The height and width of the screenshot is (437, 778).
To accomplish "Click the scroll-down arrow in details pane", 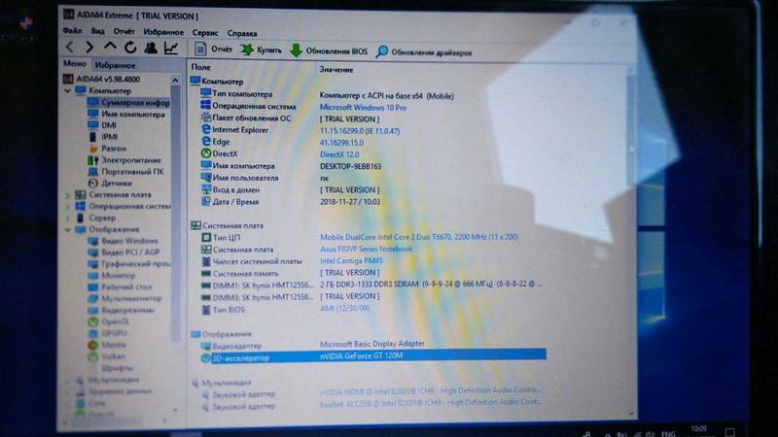I will click(x=631, y=414).
